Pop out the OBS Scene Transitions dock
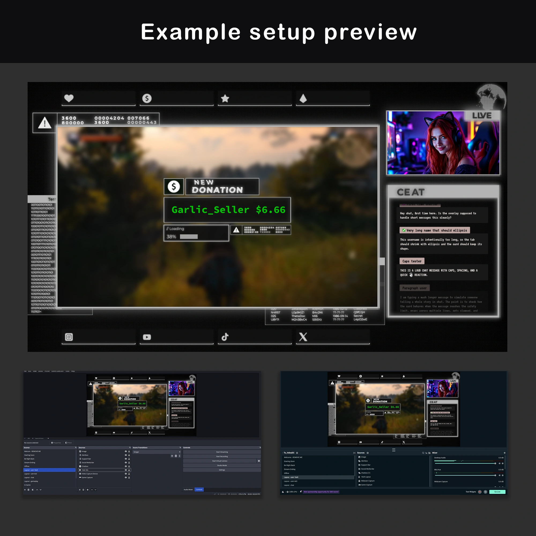The height and width of the screenshot is (536, 536). (180, 448)
